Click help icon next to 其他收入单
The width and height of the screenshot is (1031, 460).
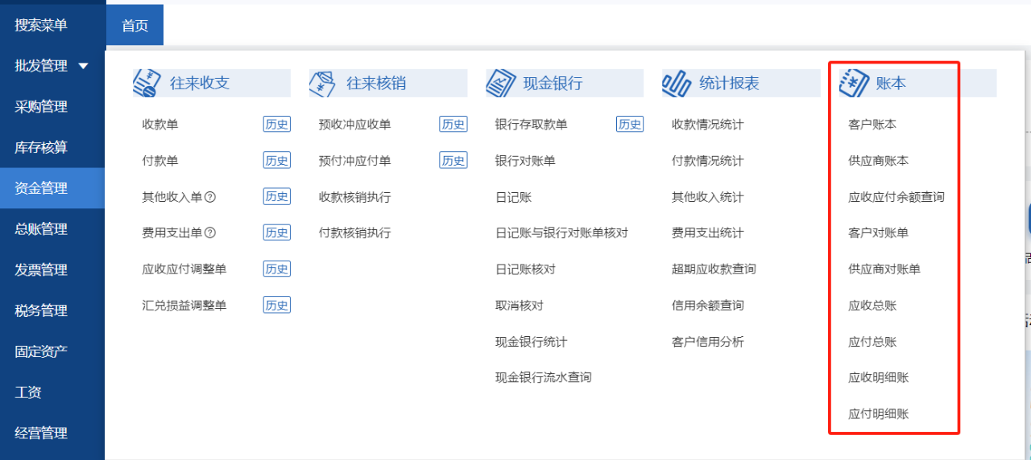(210, 197)
